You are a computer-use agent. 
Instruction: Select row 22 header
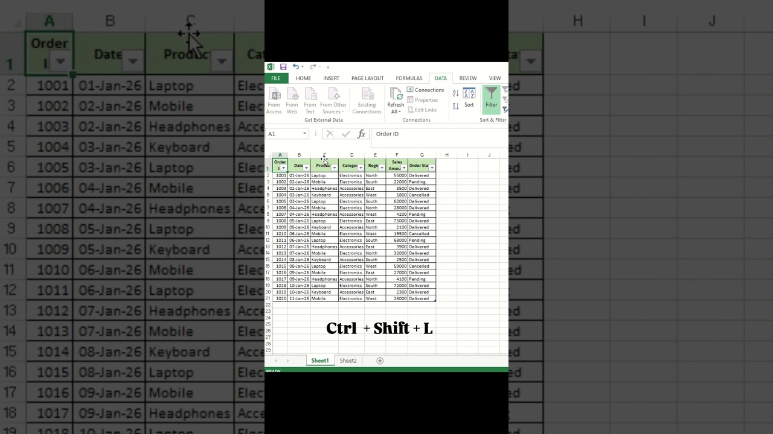click(x=269, y=305)
